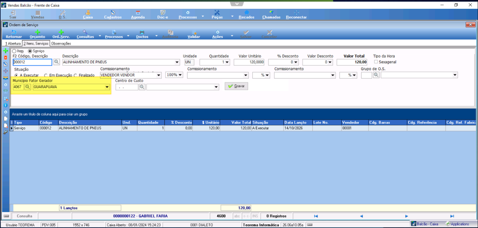Expand the Quantidade dropdown arrow
This screenshot has width=478, height=228.
[x=227, y=62]
